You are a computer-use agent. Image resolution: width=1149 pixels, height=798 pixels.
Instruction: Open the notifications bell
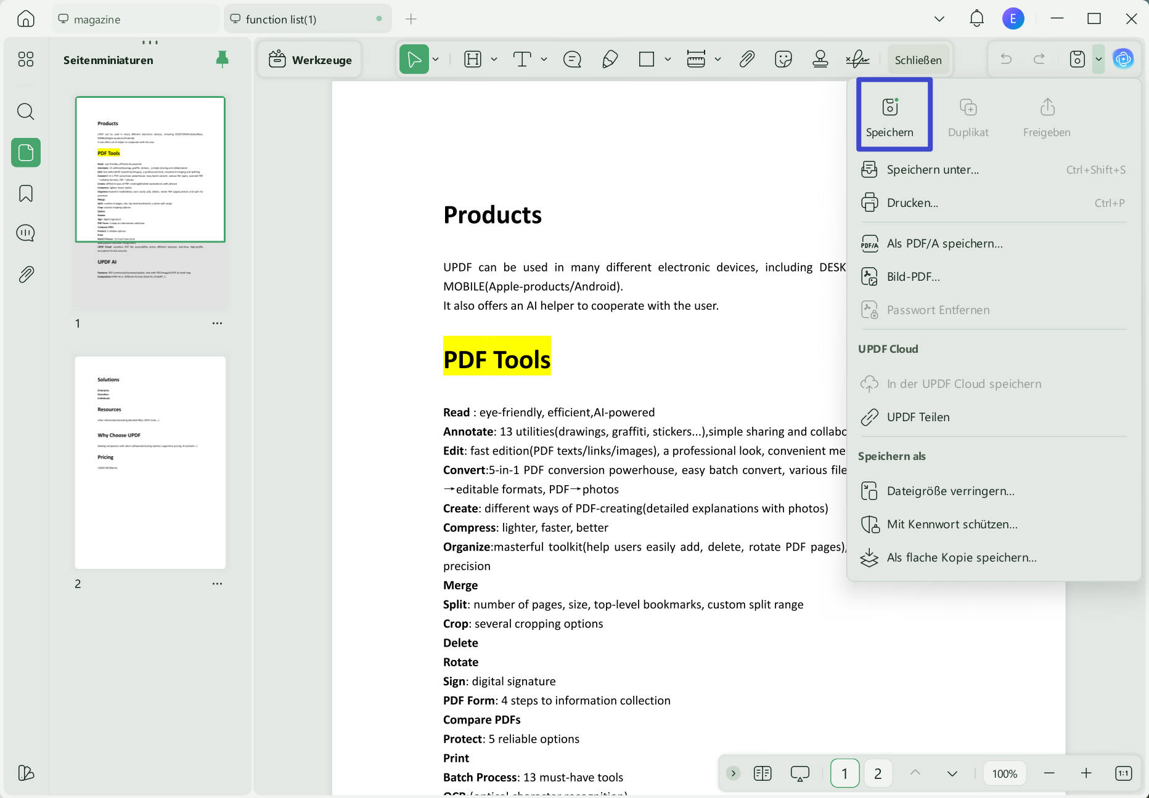point(976,19)
